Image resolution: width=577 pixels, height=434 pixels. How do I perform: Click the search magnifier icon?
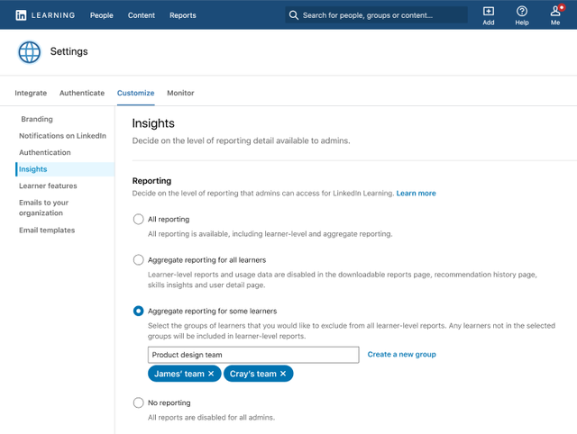point(293,15)
